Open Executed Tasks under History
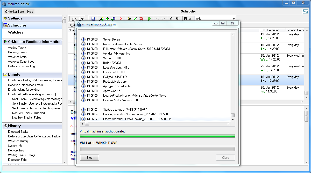311x173 pixels. click(x=18, y=132)
